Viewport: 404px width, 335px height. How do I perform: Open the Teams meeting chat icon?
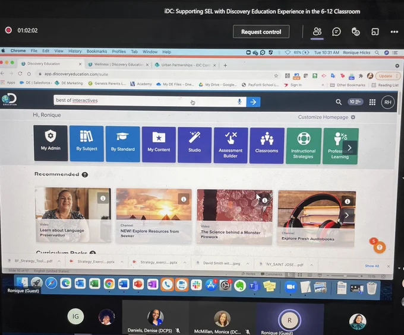[336, 32]
